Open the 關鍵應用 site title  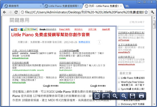(x=19, y=20)
